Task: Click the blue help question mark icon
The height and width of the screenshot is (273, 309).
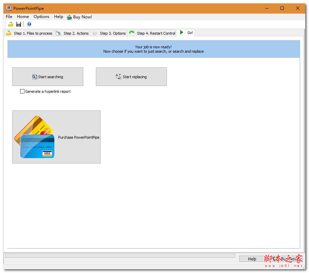Action: pyautogui.click(x=29, y=24)
